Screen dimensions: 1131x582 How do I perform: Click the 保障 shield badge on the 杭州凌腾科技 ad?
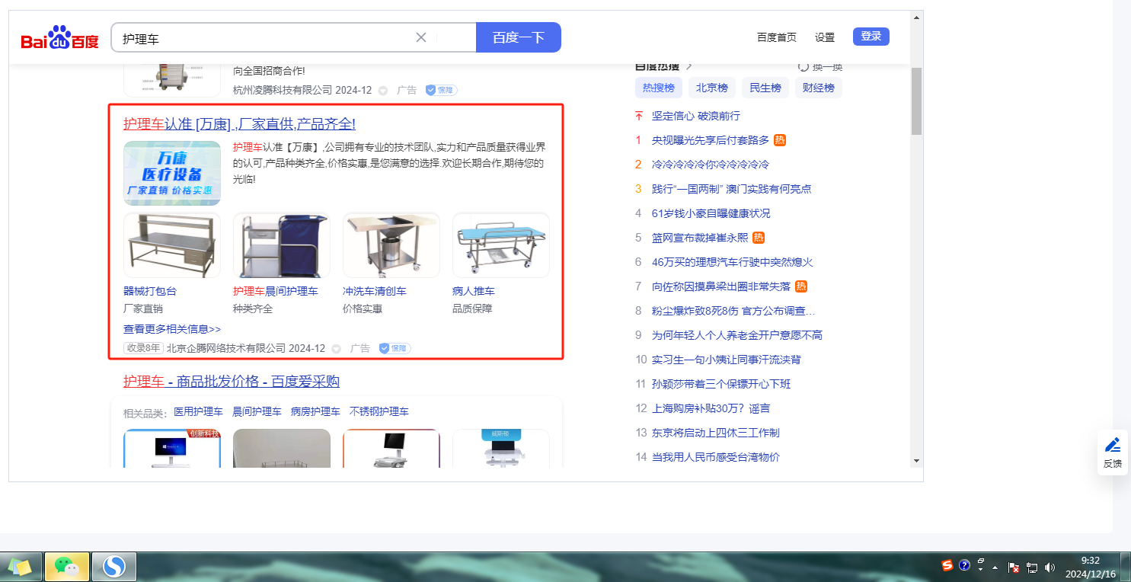click(x=441, y=90)
